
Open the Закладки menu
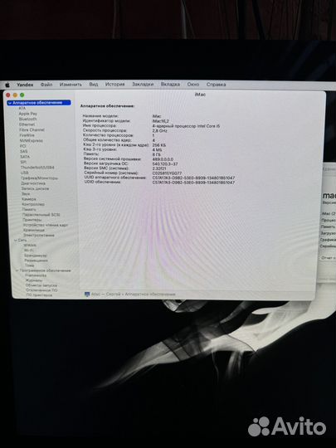(x=143, y=85)
